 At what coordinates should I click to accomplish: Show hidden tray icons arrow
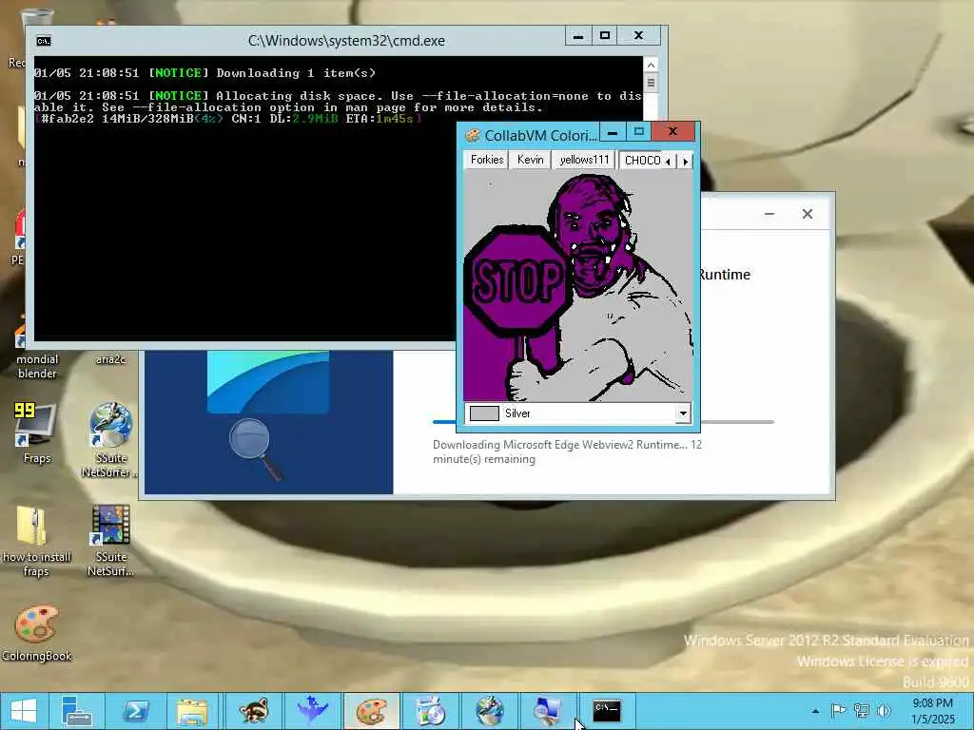click(815, 711)
